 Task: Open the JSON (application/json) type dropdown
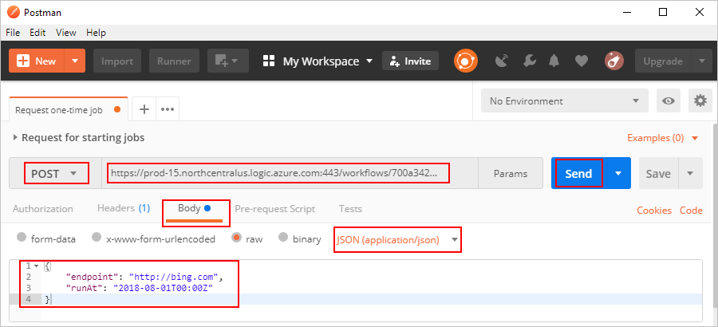pos(397,239)
